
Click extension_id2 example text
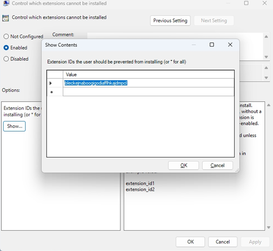140,189
